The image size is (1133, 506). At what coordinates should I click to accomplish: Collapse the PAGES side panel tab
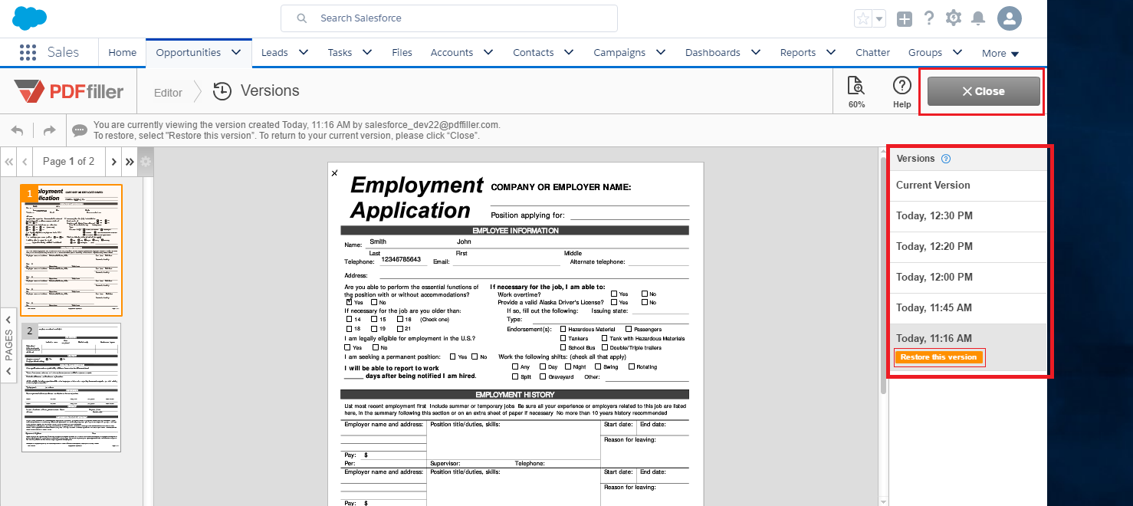(x=8, y=345)
